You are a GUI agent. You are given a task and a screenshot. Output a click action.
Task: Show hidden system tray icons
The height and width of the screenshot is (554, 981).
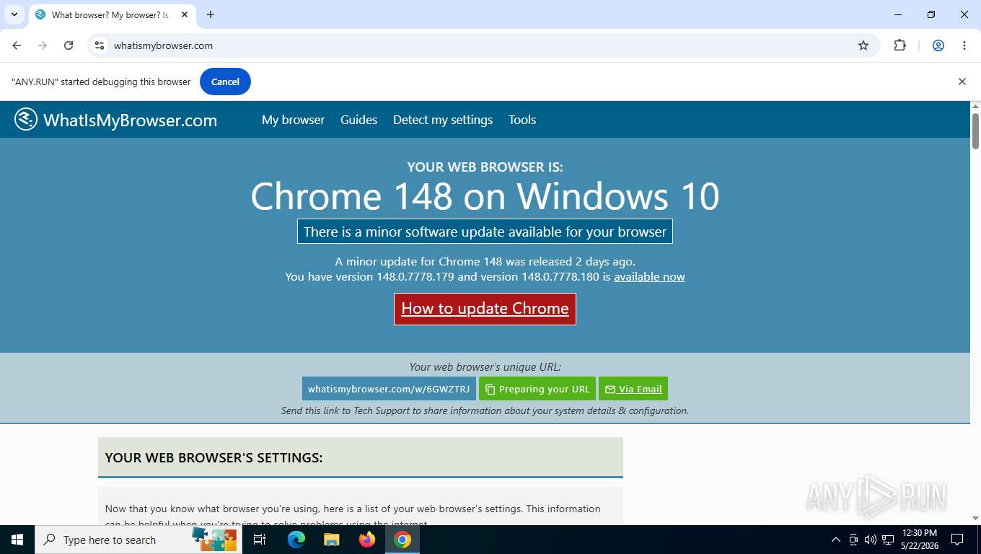(836, 540)
